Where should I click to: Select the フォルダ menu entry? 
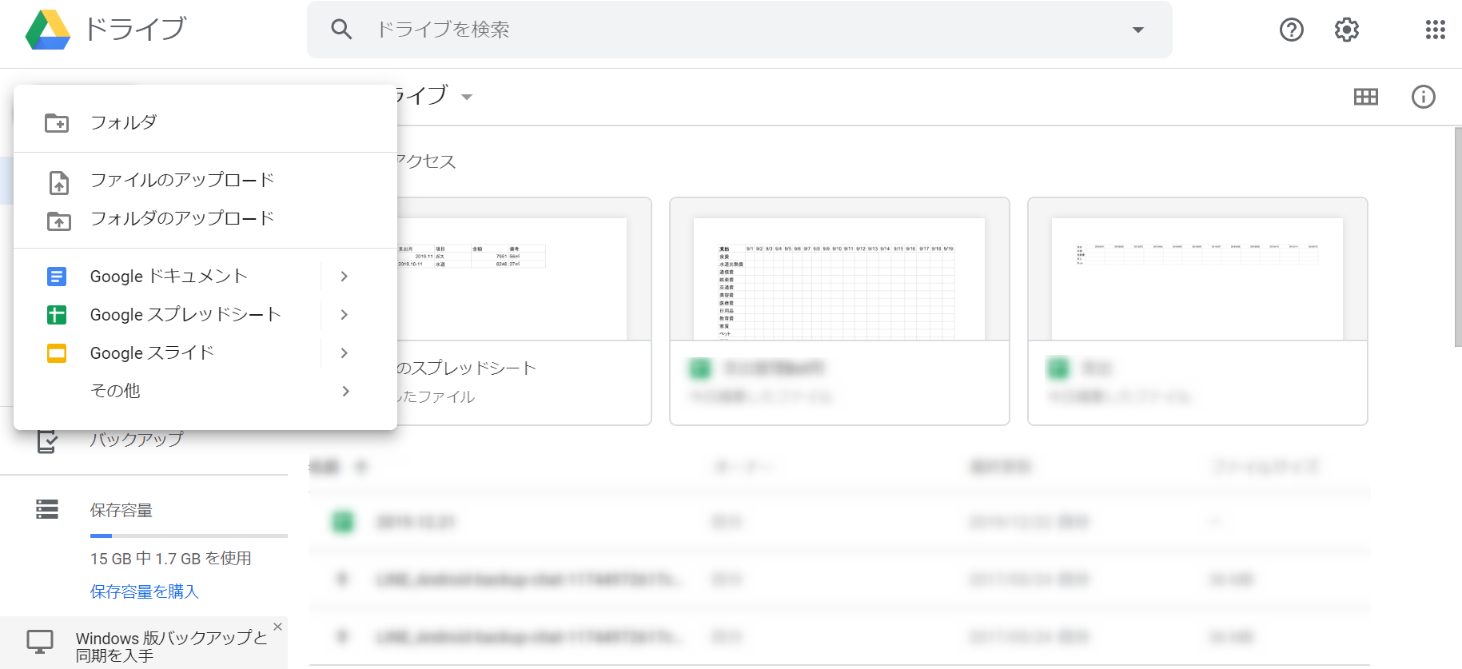205,122
